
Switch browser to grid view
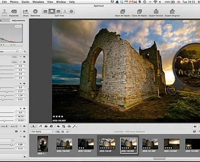point(63,132)
